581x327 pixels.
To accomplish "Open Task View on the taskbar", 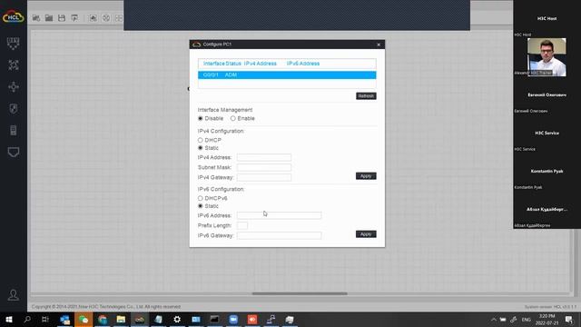I will pos(45,320).
